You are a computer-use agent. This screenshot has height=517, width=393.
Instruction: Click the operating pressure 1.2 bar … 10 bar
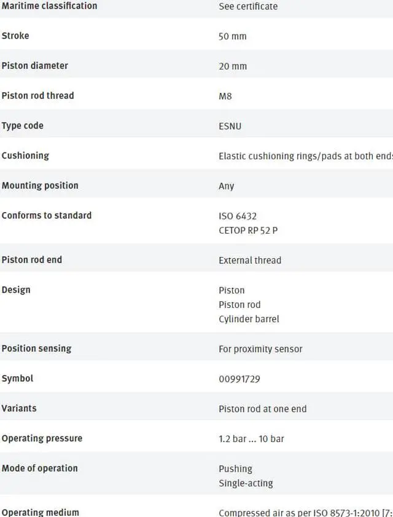[251, 439]
